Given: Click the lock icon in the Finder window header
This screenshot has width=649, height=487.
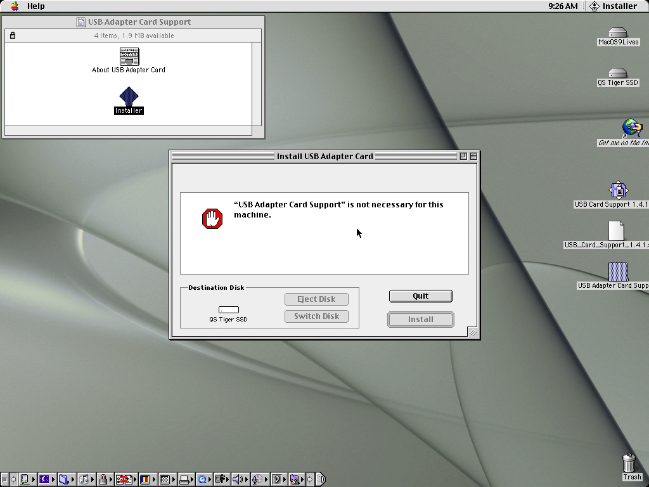Looking at the screenshot, I should click(13, 36).
